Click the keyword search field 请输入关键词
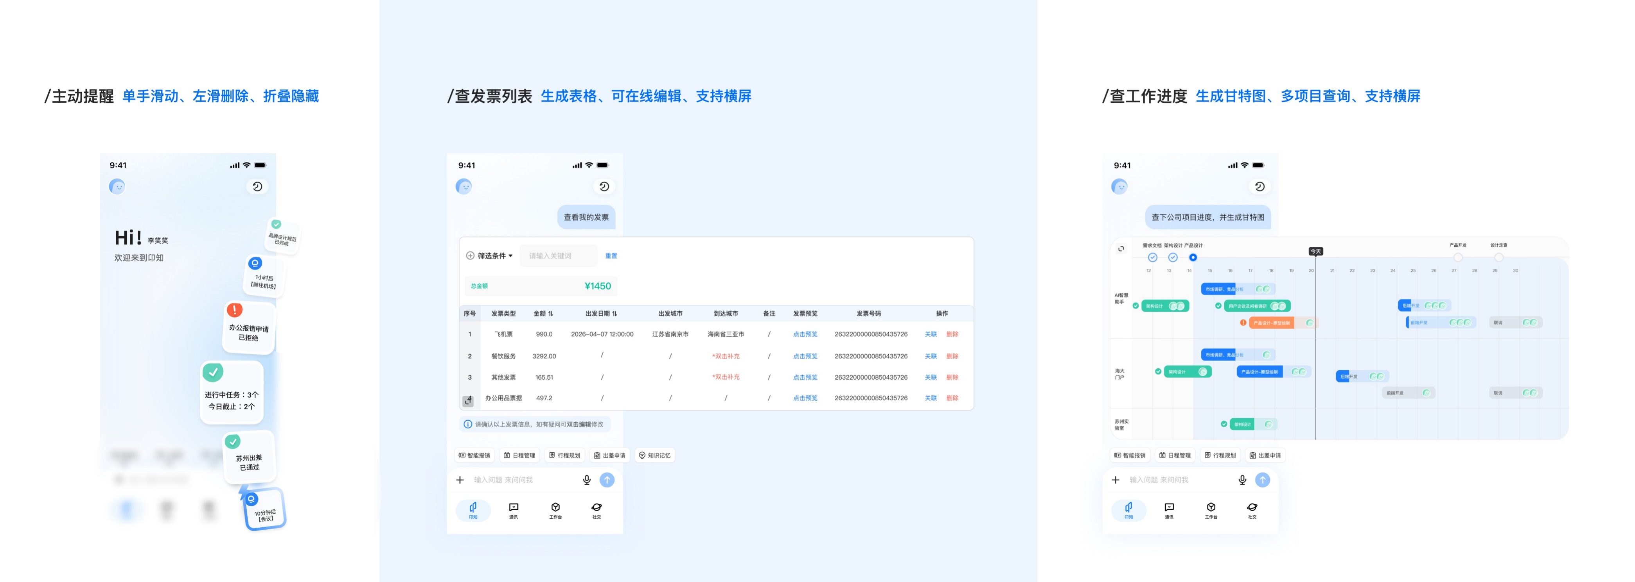The width and height of the screenshot is (1635, 582). tap(559, 256)
